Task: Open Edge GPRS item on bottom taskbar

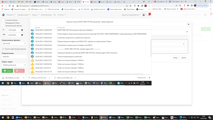Action: click(183, 118)
